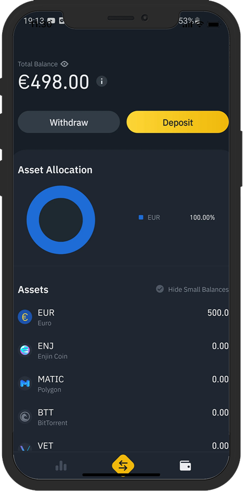This screenshot has width=243, height=491.
Task: Click the Asset Allocation heading
Action: click(x=55, y=170)
